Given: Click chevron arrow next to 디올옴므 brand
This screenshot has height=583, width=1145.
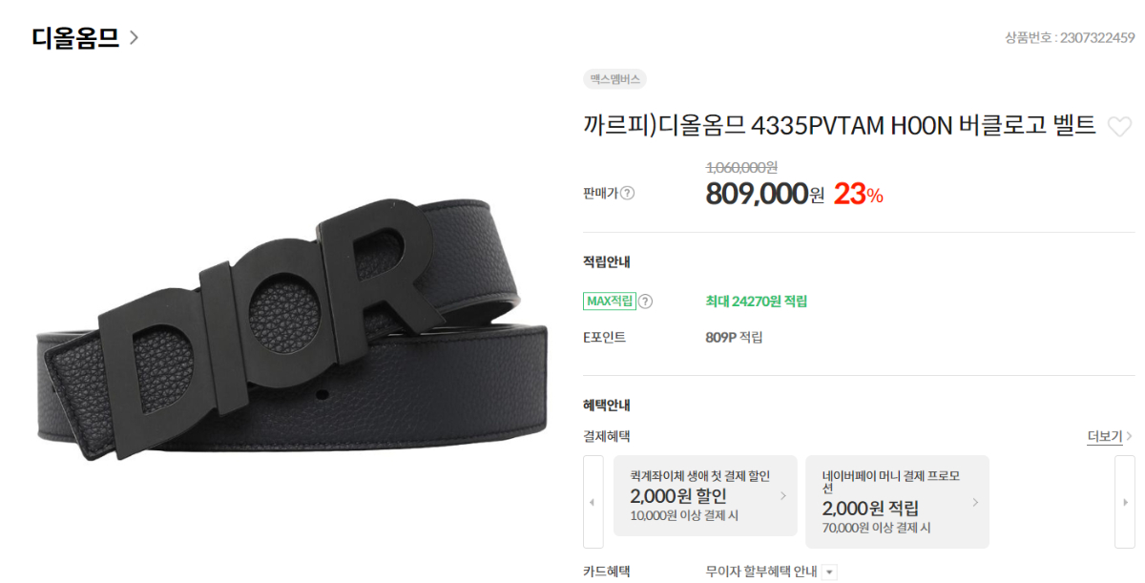Looking at the screenshot, I should tap(135, 38).
